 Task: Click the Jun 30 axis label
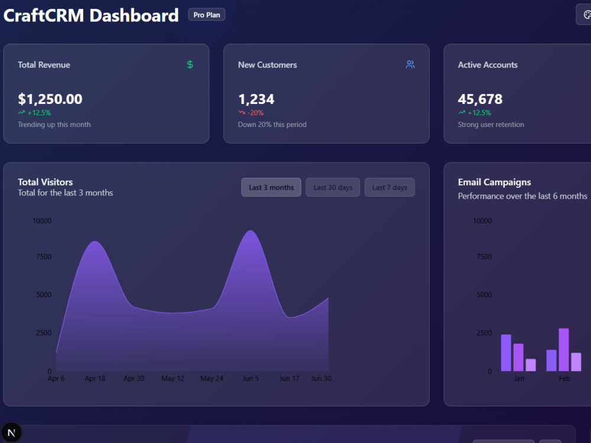321,378
